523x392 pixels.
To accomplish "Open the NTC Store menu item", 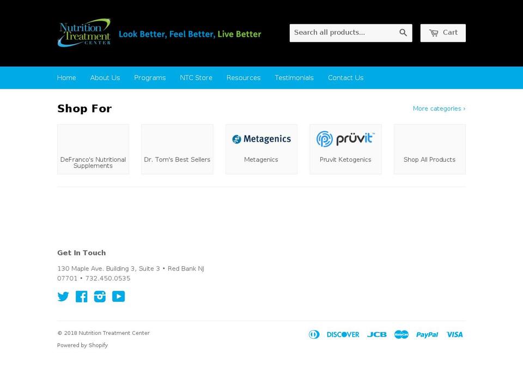I will click(196, 78).
